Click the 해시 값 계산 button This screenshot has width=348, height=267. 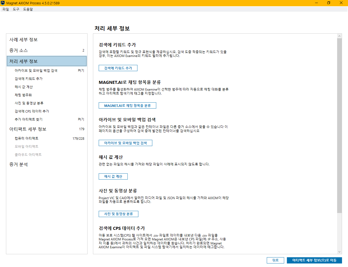tap(113, 176)
